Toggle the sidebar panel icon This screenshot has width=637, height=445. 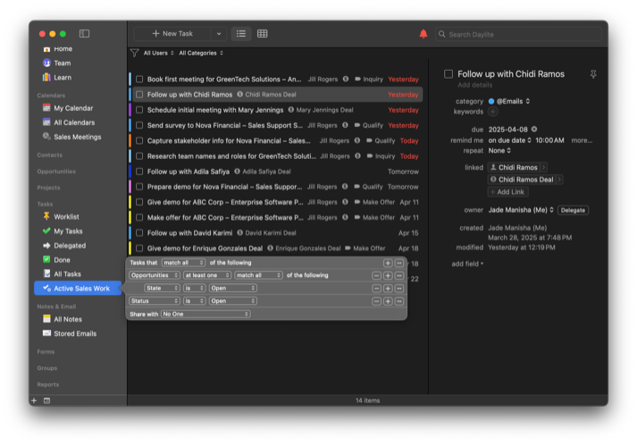(x=84, y=34)
